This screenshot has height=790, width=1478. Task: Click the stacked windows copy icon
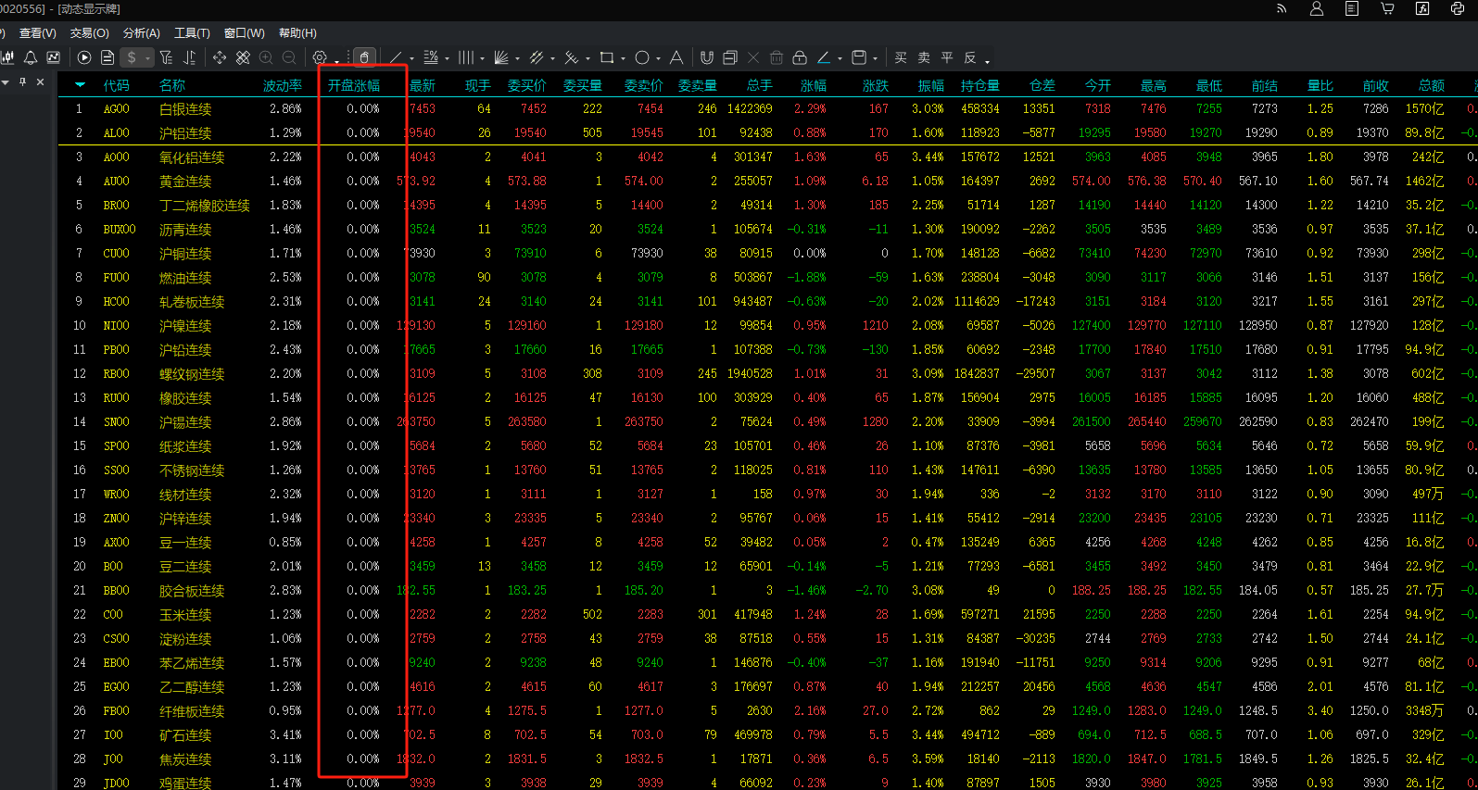(x=730, y=57)
